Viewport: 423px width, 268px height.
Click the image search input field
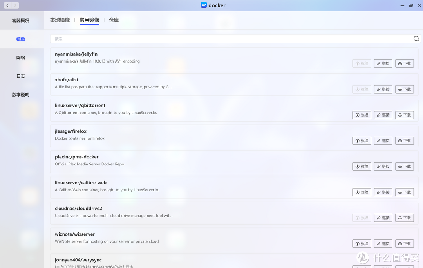[231, 39]
